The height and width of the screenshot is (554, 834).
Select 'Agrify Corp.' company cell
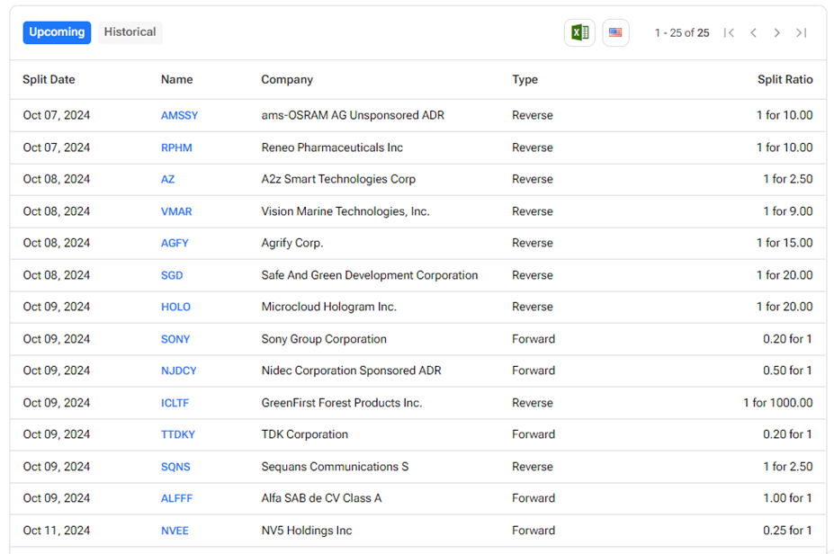(292, 243)
